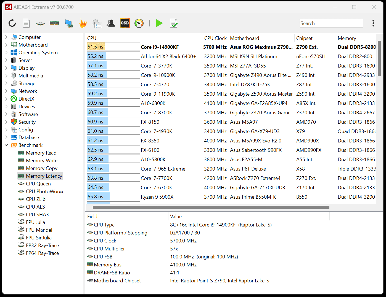
Task: Click the horizontal scrollbar of results
Action: coord(211,207)
